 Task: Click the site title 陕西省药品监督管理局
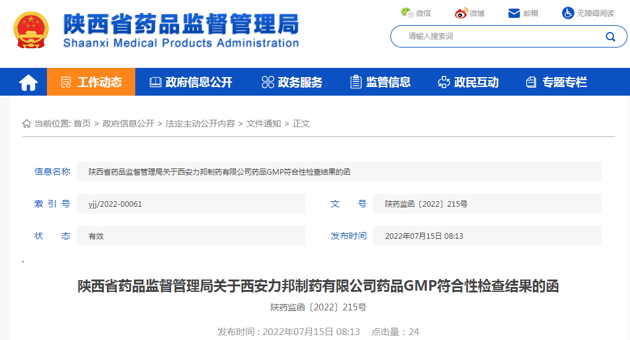(181, 24)
